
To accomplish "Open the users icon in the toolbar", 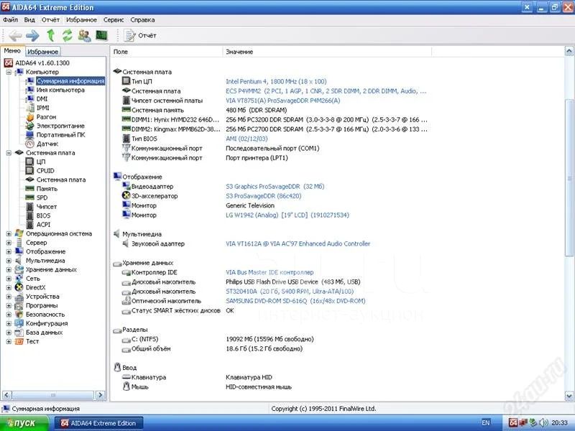I will [85, 35].
